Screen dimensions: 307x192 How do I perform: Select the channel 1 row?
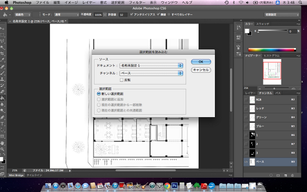click(270, 135)
